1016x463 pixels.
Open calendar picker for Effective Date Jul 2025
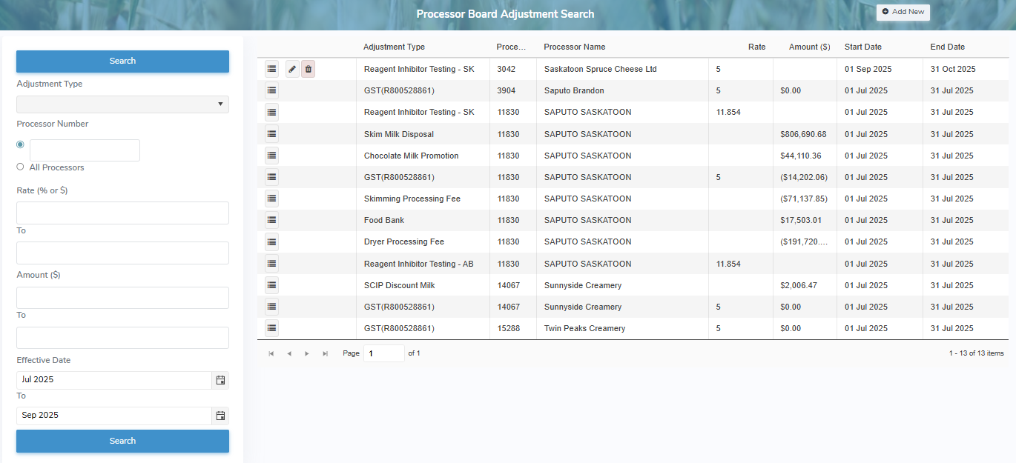[220, 380]
